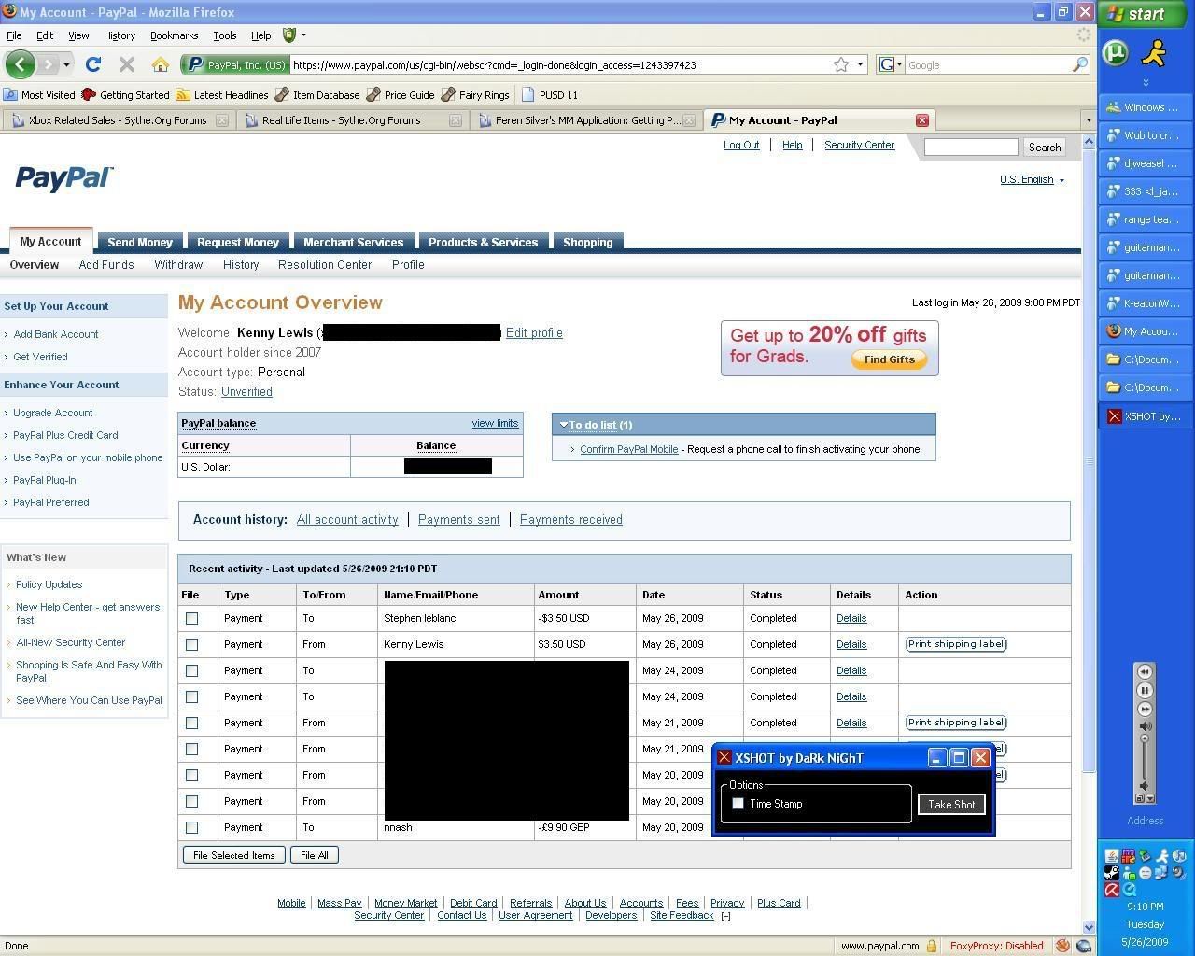
Task: Skip to next track in player toolbar
Action: coord(1145,709)
